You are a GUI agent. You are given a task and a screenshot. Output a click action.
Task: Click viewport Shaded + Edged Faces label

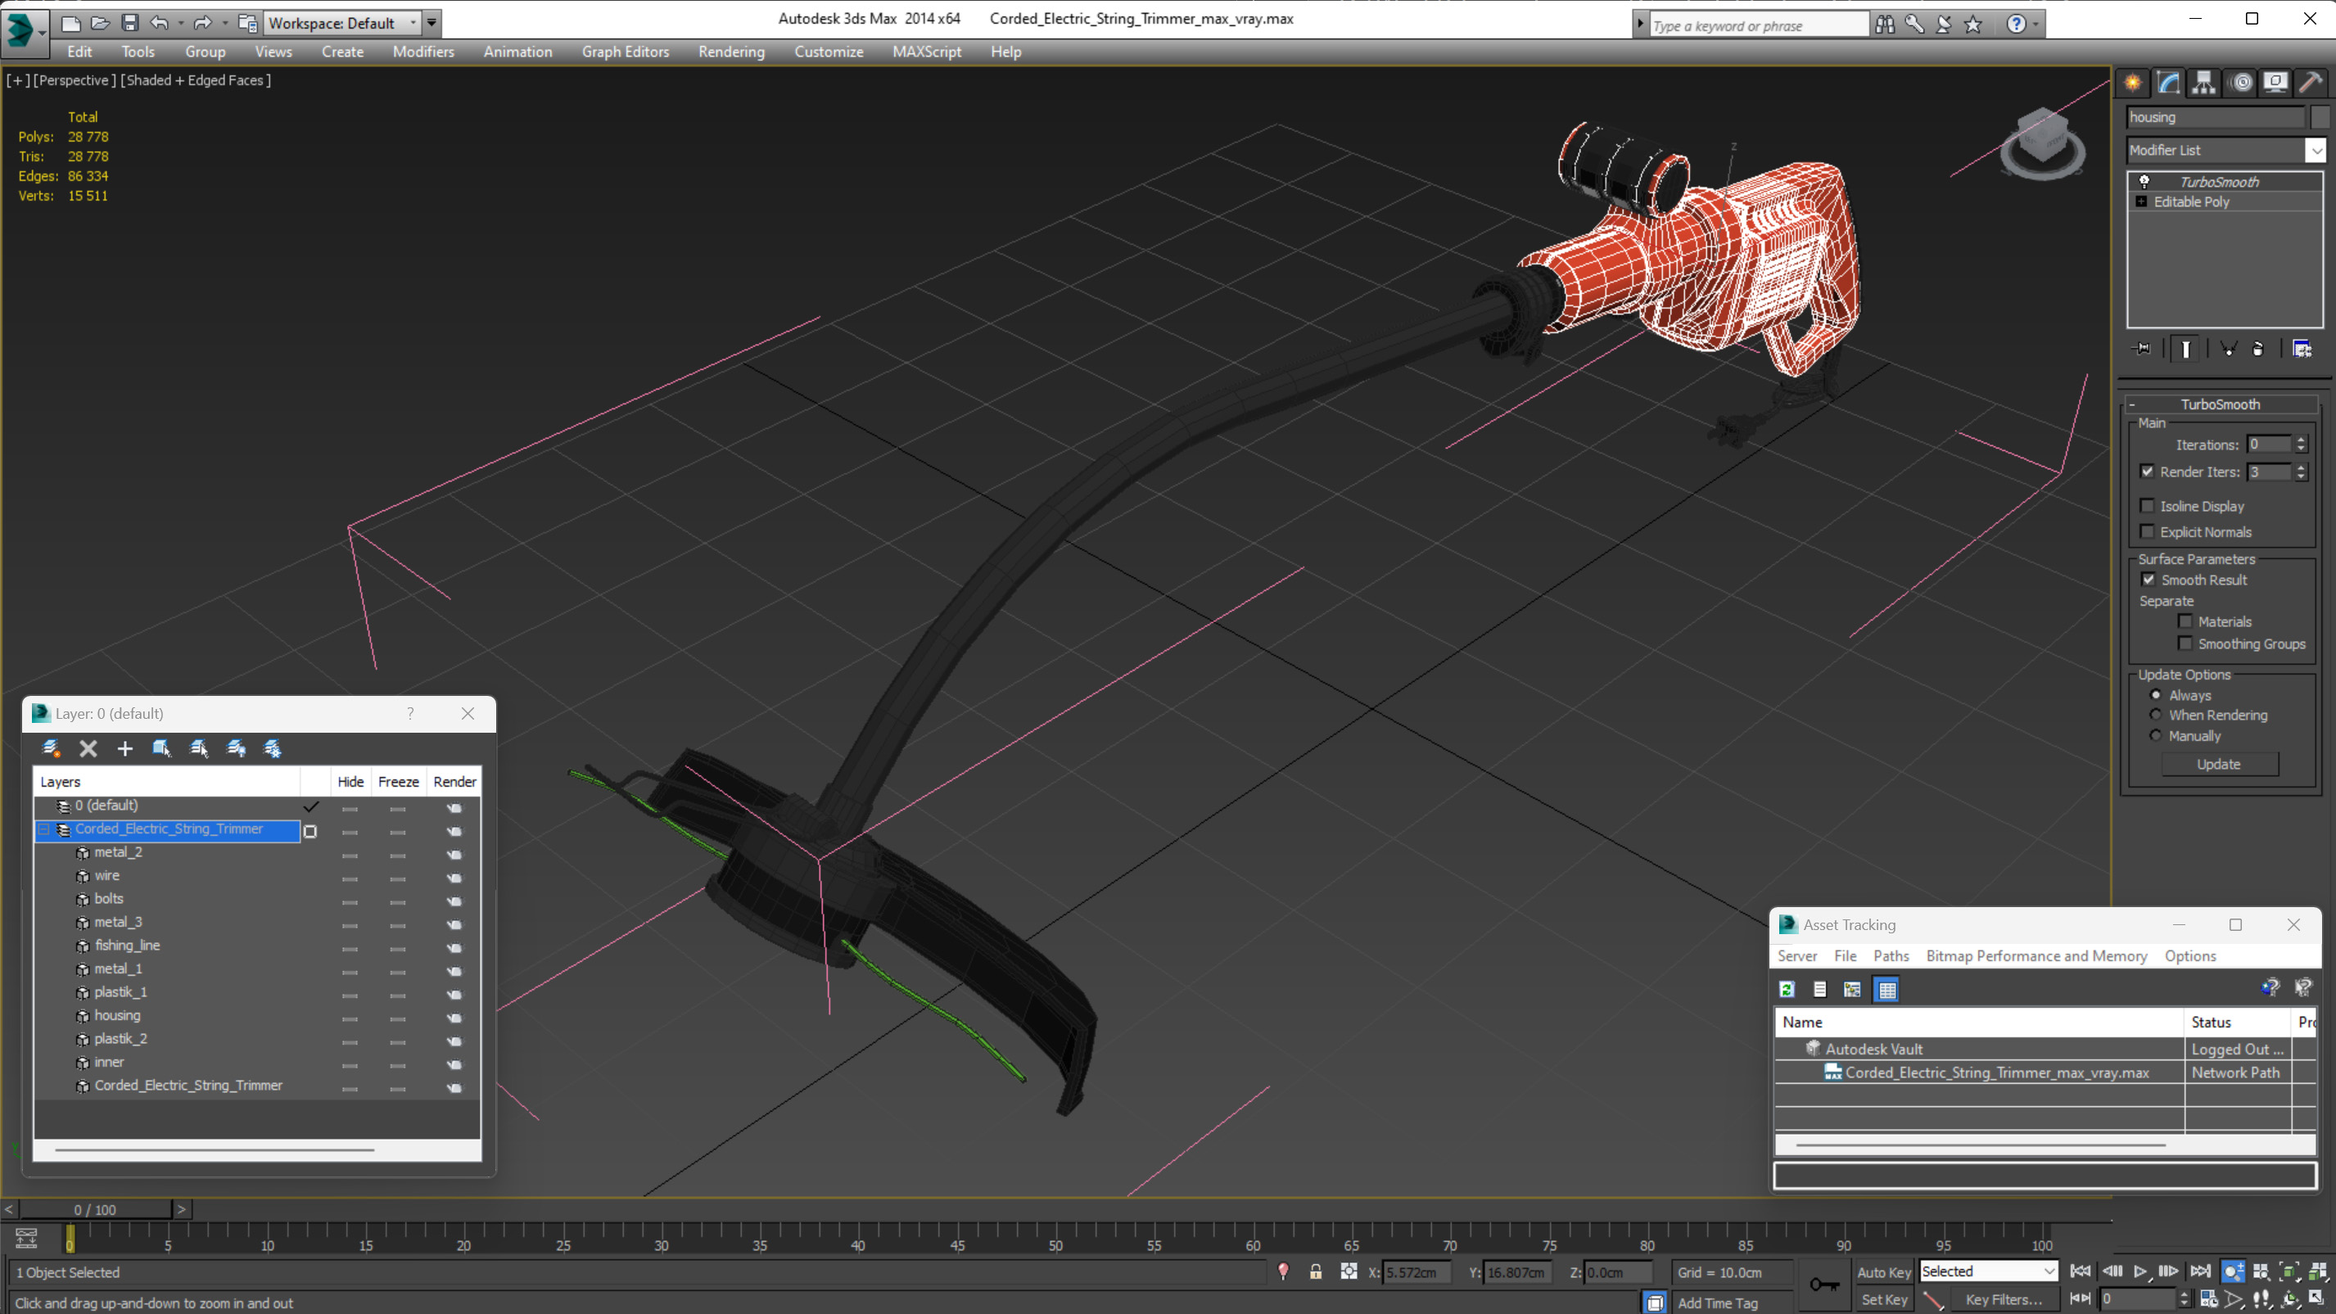coord(196,79)
